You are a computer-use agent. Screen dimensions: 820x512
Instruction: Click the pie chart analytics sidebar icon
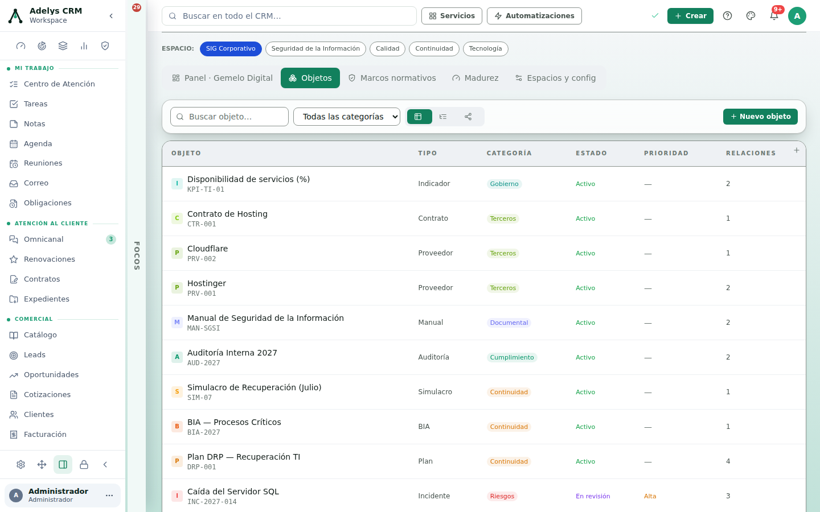tap(42, 46)
